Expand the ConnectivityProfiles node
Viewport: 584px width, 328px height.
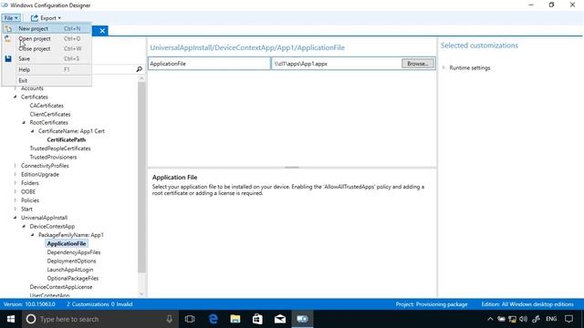pyautogui.click(x=16, y=166)
